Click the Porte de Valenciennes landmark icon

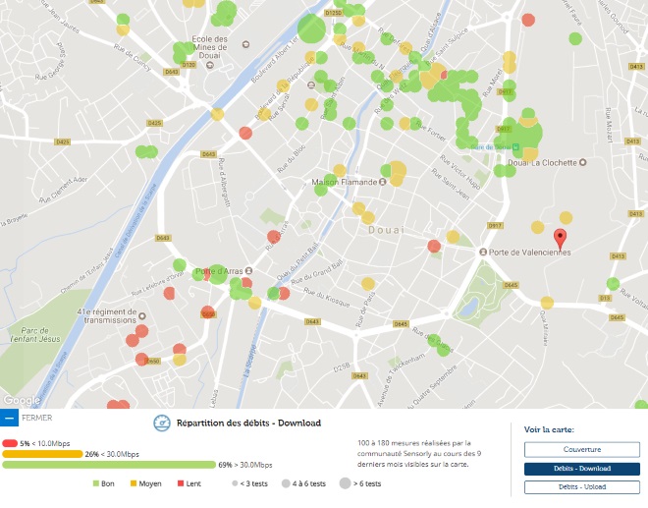tap(483, 252)
